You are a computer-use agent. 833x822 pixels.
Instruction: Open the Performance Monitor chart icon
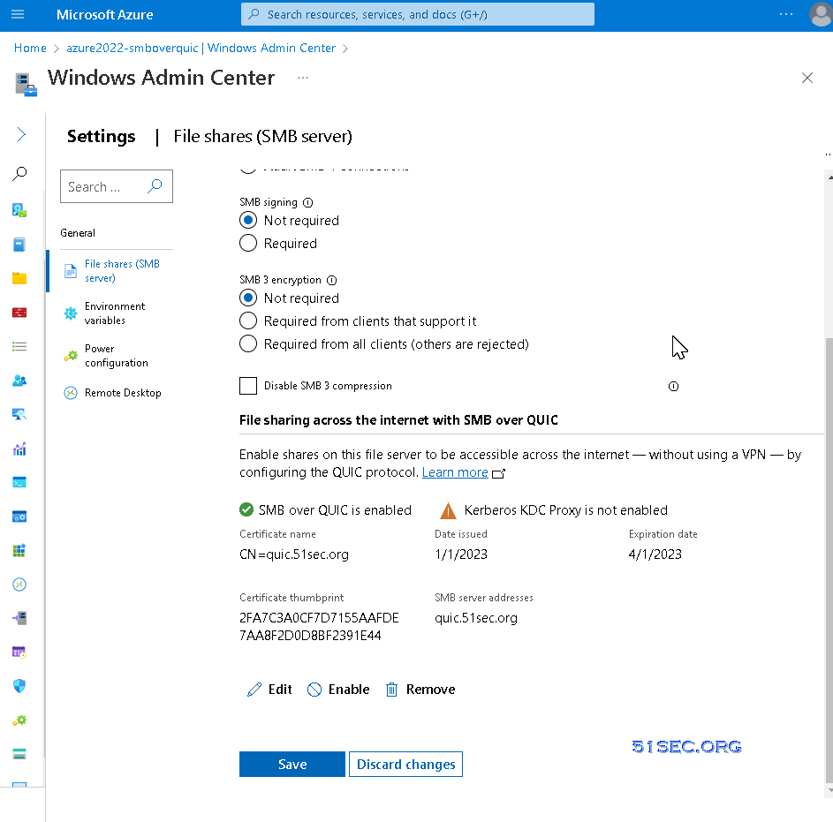point(19,449)
